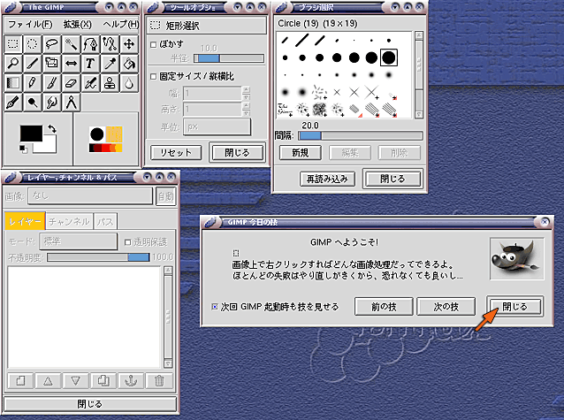Select the Fuzzy Select magic wand tool
This screenshot has height=420, width=564.
pyautogui.click(x=72, y=42)
